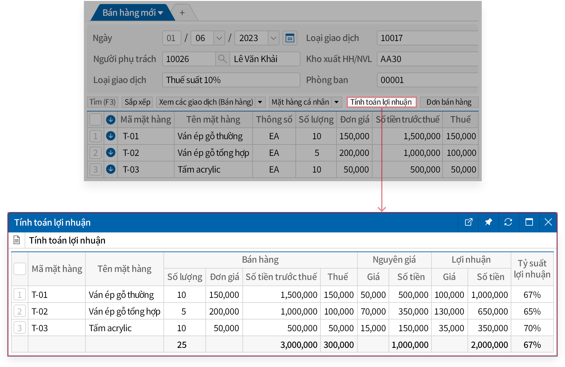Expand the year dropdown showing 2023
Viewport: 565px width, 367px height.
point(273,38)
